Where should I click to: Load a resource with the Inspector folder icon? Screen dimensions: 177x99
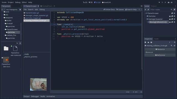click(148, 42)
